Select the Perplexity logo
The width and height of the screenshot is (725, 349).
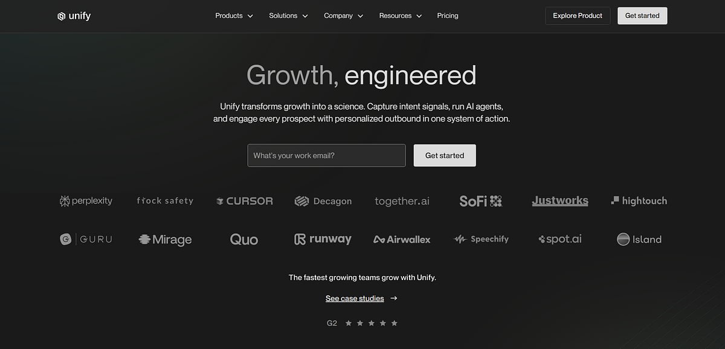[86, 200]
